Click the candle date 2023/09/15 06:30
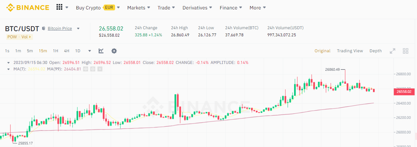The image size is (417, 147). point(30,62)
